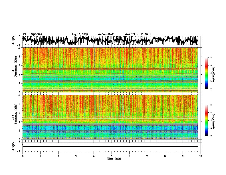
Task: Click the time axis tick label "0"
Action: pyautogui.click(x=23, y=156)
